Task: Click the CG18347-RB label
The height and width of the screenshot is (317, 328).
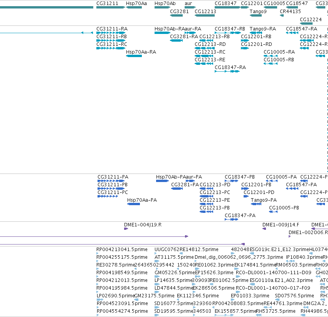Action: pos(230,29)
